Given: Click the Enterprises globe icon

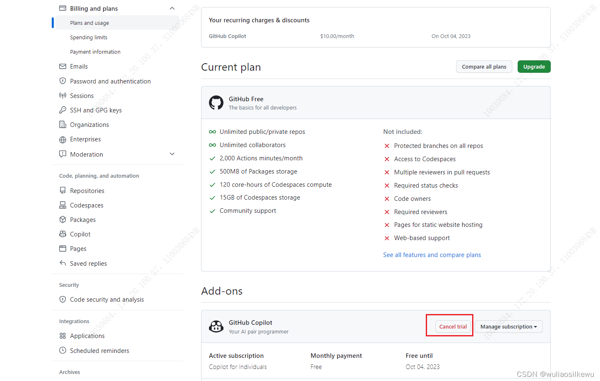Looking at the screenshot, I should [62, 139].
